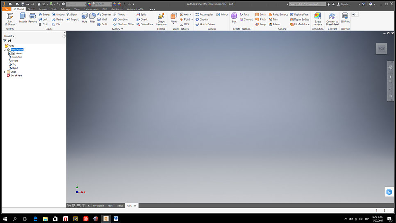Select the Revolve tool
Screen dimensions: 396x223
[x=32, y=18]
